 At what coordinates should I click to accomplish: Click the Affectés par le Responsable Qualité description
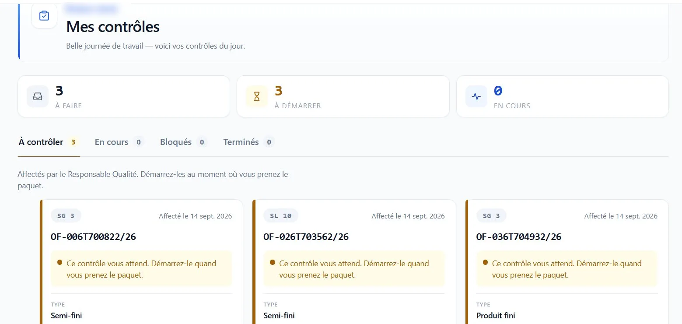[153, 180]
